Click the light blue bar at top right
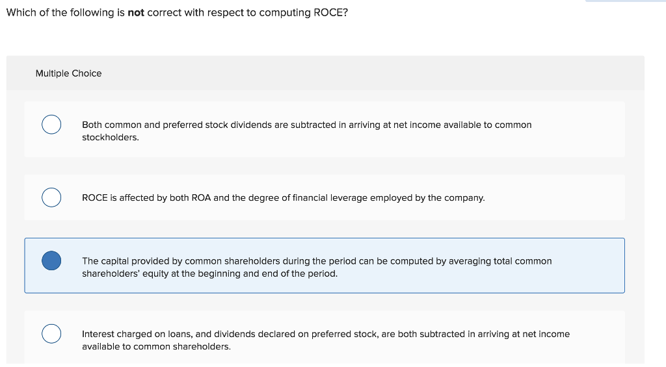Screen dimensions: 666x367 625,1
